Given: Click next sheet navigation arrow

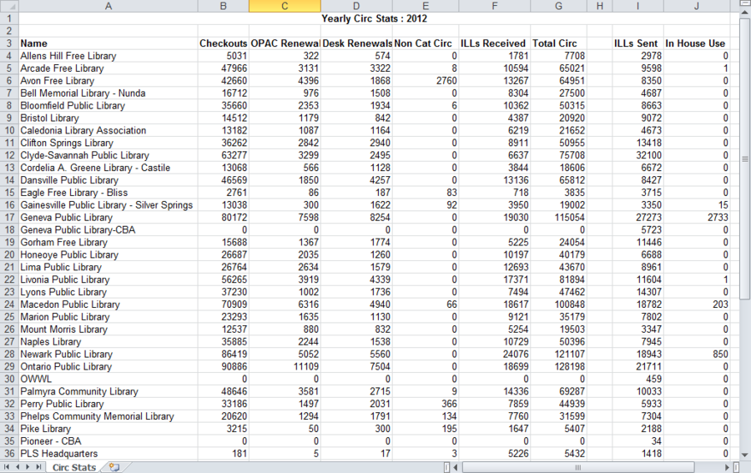Looking at the screenshot, I should coord(28,467).
